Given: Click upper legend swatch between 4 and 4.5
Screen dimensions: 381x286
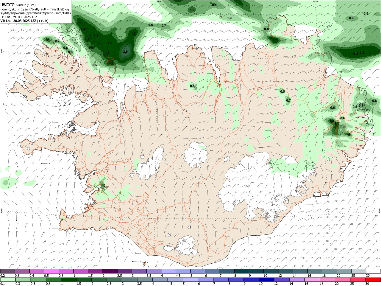Looking at the screenshot, I should 168,271.
